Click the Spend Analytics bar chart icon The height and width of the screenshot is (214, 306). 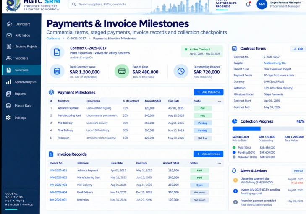[8, 82]
